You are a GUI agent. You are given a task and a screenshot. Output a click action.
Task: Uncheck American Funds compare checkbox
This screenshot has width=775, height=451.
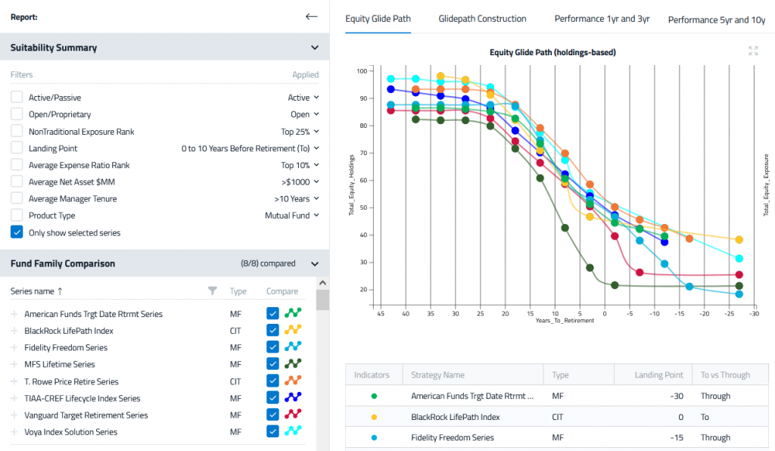coord(272,314)
